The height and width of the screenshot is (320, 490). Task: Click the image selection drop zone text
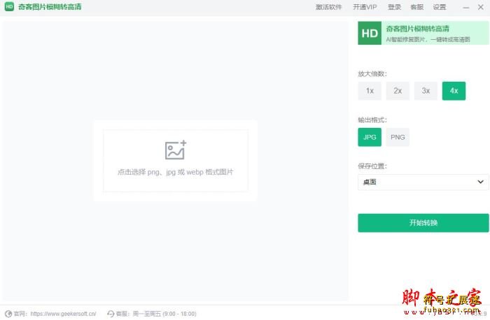point(175,172)
